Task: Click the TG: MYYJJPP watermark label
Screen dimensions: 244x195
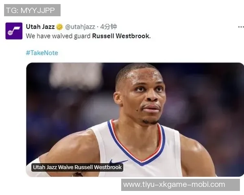Action: coord(32,10)
